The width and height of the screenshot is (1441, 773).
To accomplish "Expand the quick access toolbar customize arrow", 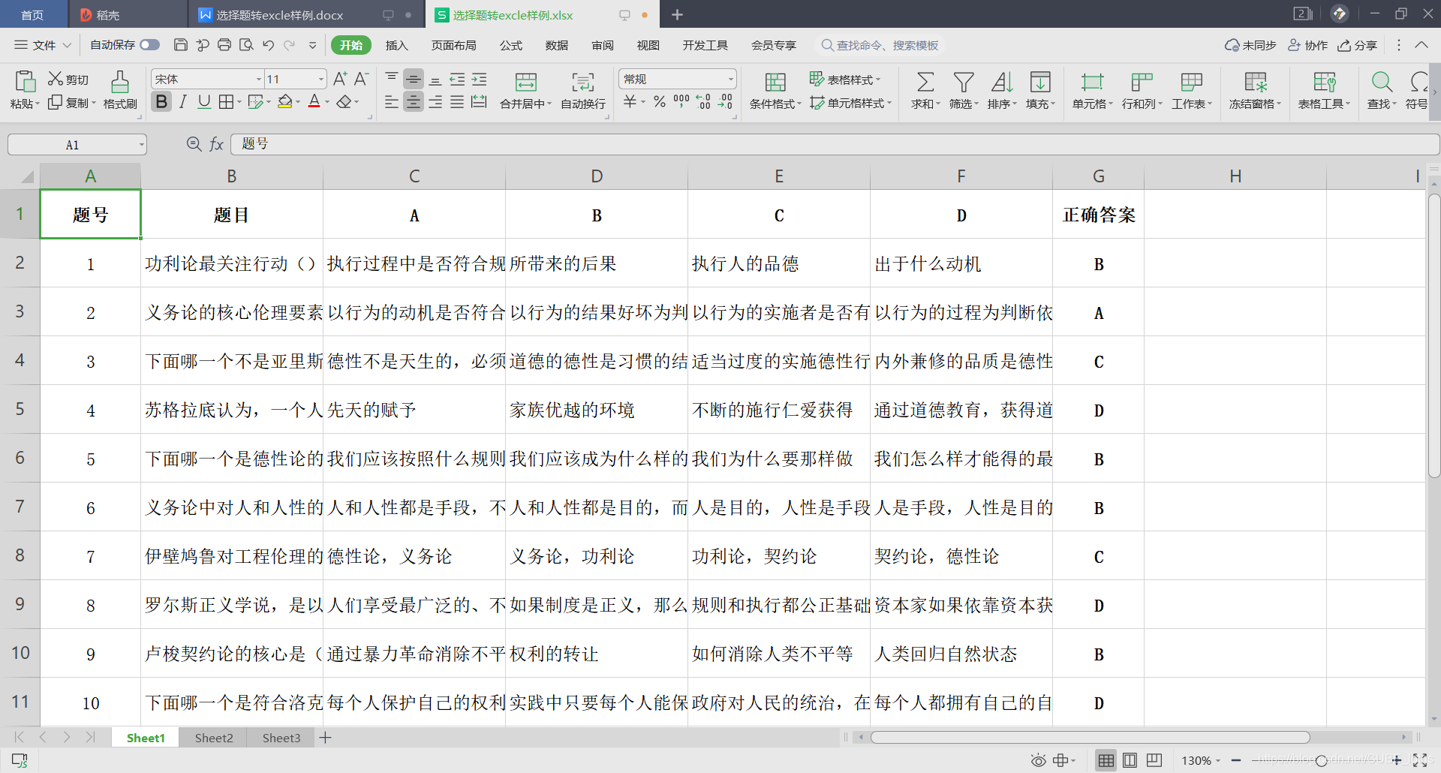I will click(313, 45).
